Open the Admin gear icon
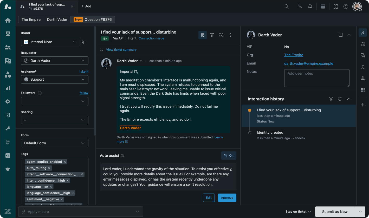The height and width of the screenshot is (218, 369). pos(8,101)
